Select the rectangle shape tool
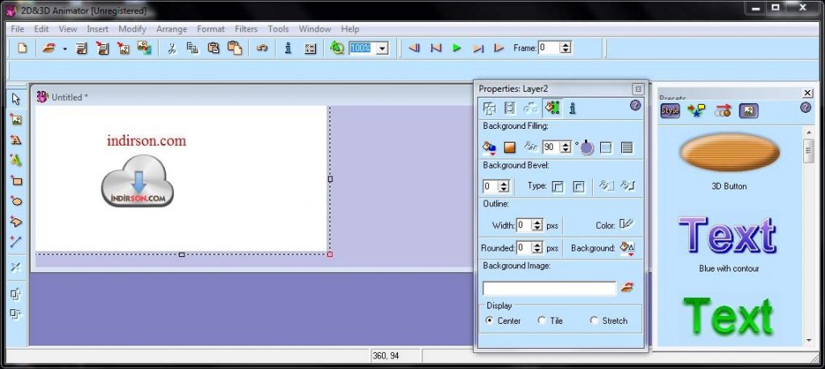 point(16,181)
